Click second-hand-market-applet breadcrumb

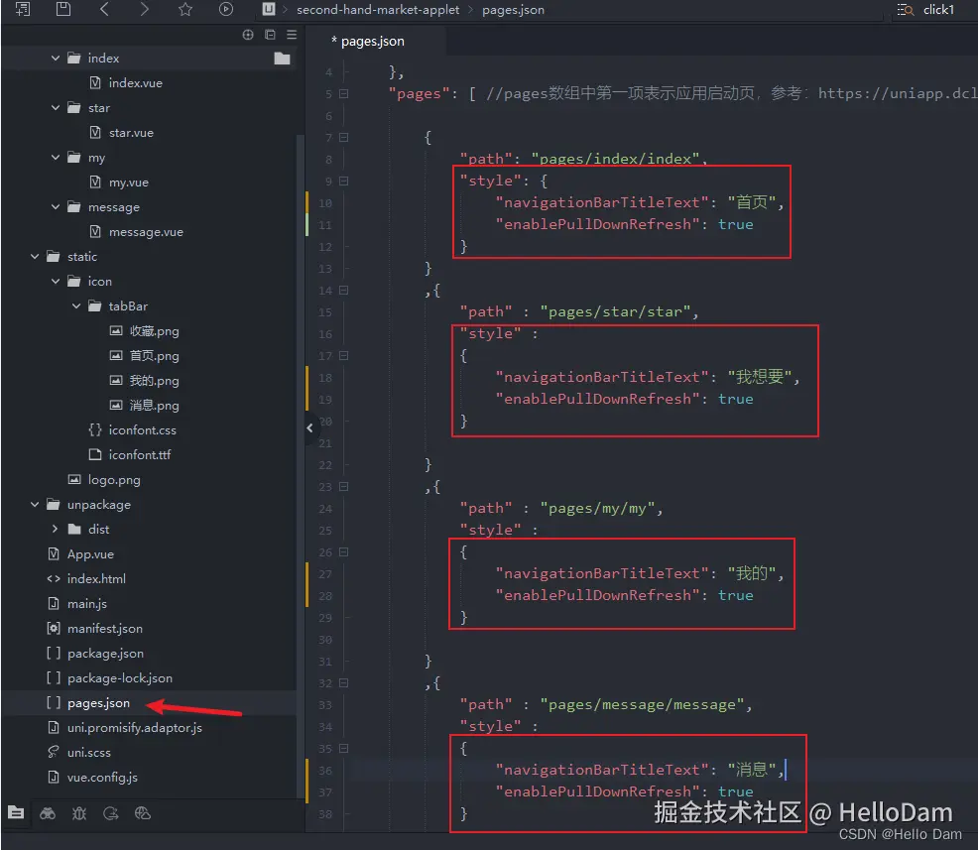coord(377,9)
